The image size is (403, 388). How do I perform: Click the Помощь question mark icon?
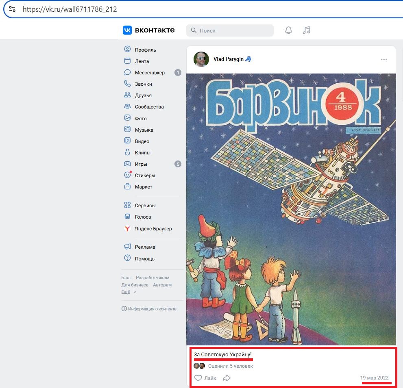[x=127, y=258]
